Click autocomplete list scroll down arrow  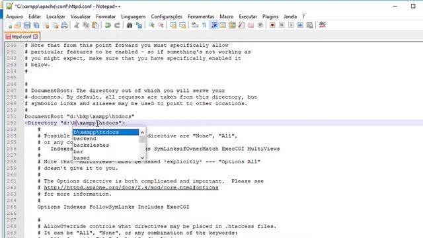click(142, 157)
